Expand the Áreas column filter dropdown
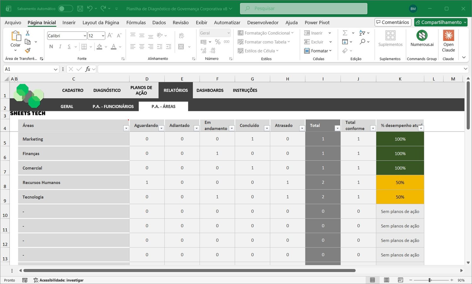This screenshot has width=472, height=284. click(126, 128)
